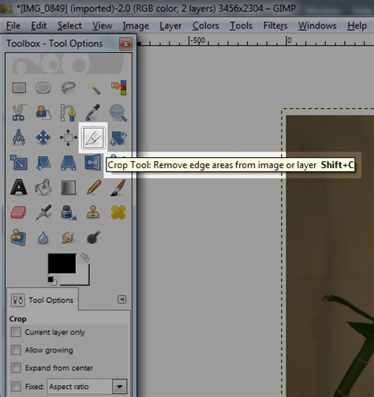Image resolution: width=374 pixels, height=397 pixels.
Task: Switch to the Tool Options tab
Action: 43,300
